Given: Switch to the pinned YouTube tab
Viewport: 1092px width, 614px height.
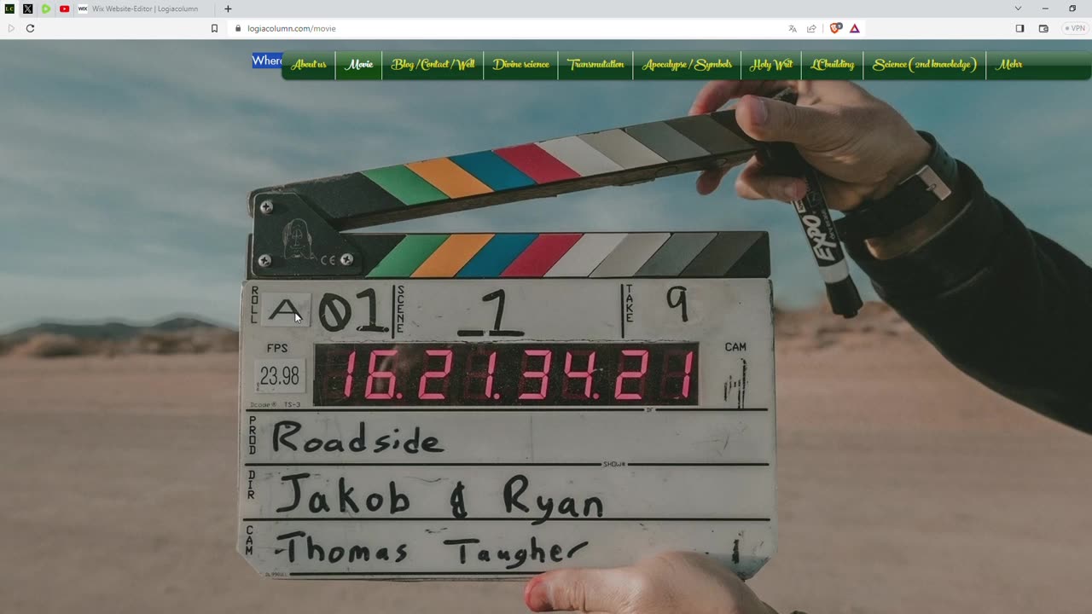Looking at the screenshot, I should click(x=65, y=9).
